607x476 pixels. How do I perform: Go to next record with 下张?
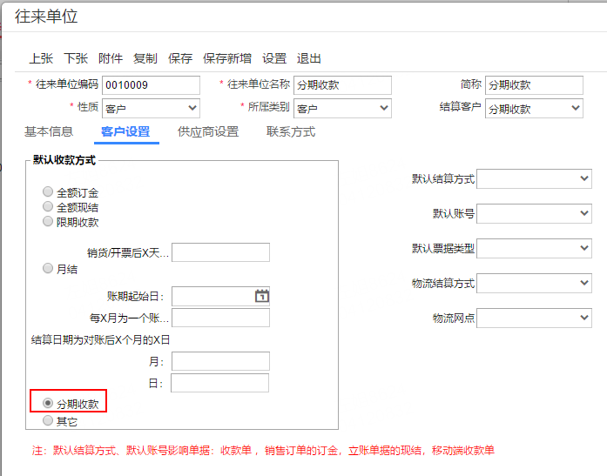click(x=76, y=58)
